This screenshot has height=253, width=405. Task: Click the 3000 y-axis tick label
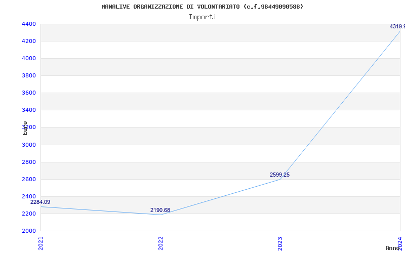point(29,145)
